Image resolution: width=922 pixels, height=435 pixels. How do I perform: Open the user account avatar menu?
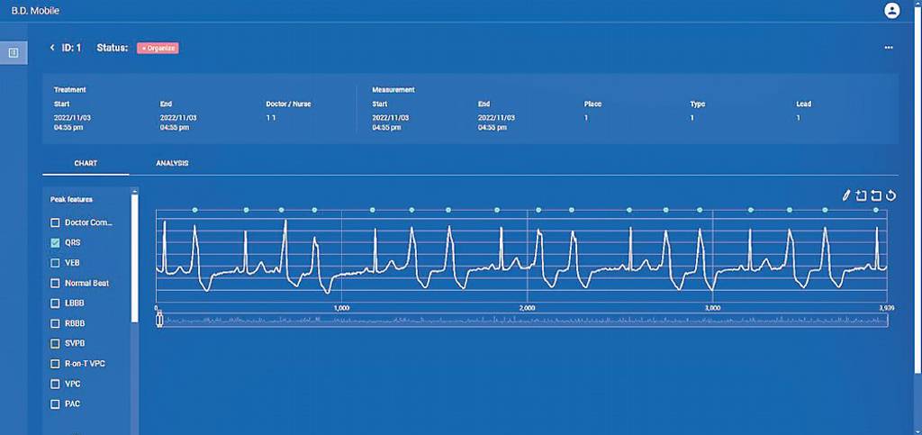click(892, 11)
